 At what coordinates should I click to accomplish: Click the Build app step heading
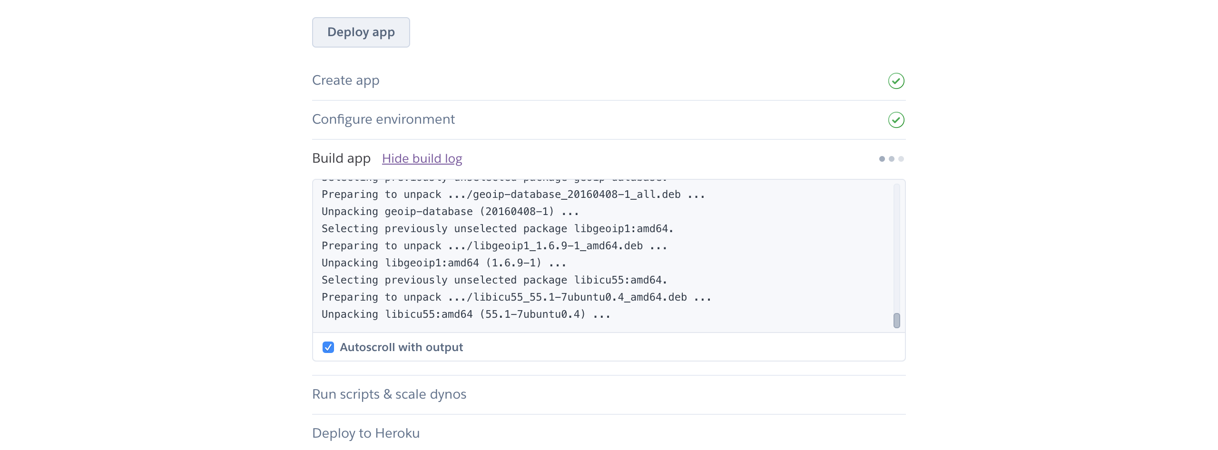(x=341, y=158)
